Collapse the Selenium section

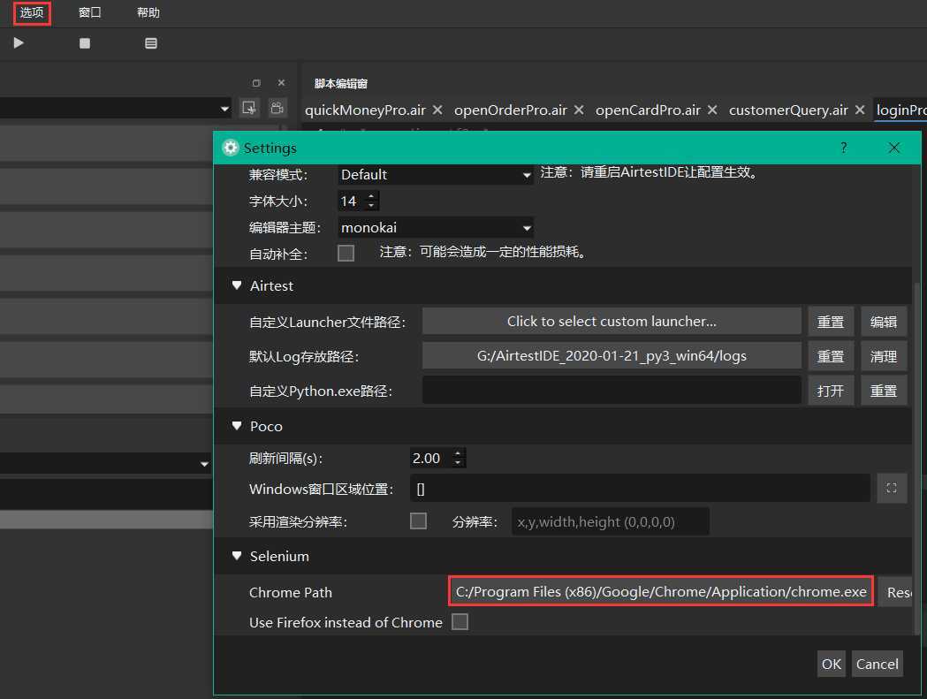(x=237, y=556)
